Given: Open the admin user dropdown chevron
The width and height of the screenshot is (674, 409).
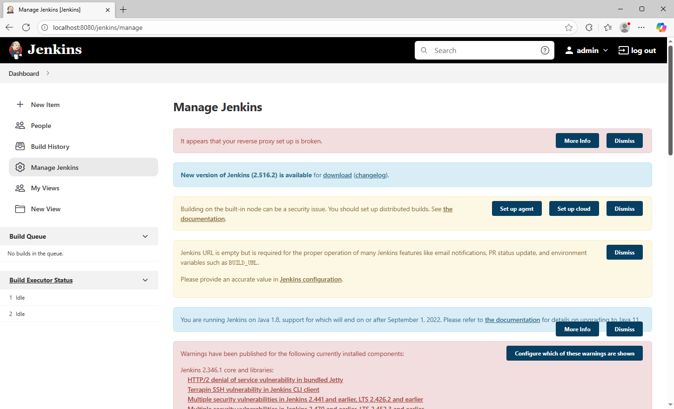Looking at the screenshot, I should click(606, 50).
